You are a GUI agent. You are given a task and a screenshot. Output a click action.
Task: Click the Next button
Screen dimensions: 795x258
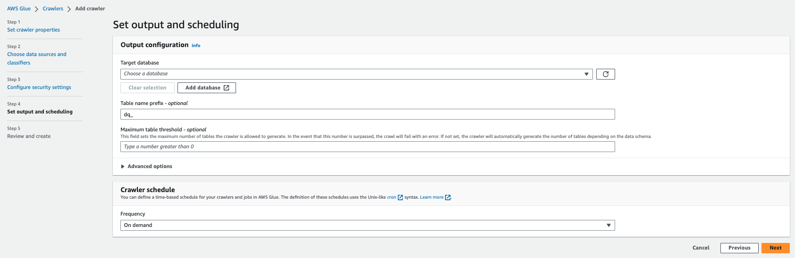pyautogui.click(x=775, y=248)
